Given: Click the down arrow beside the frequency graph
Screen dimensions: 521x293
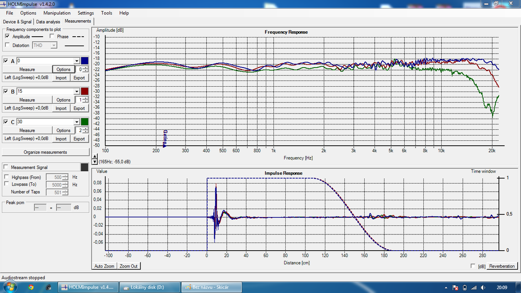Looking at the screenshot, I should [95, 162].
